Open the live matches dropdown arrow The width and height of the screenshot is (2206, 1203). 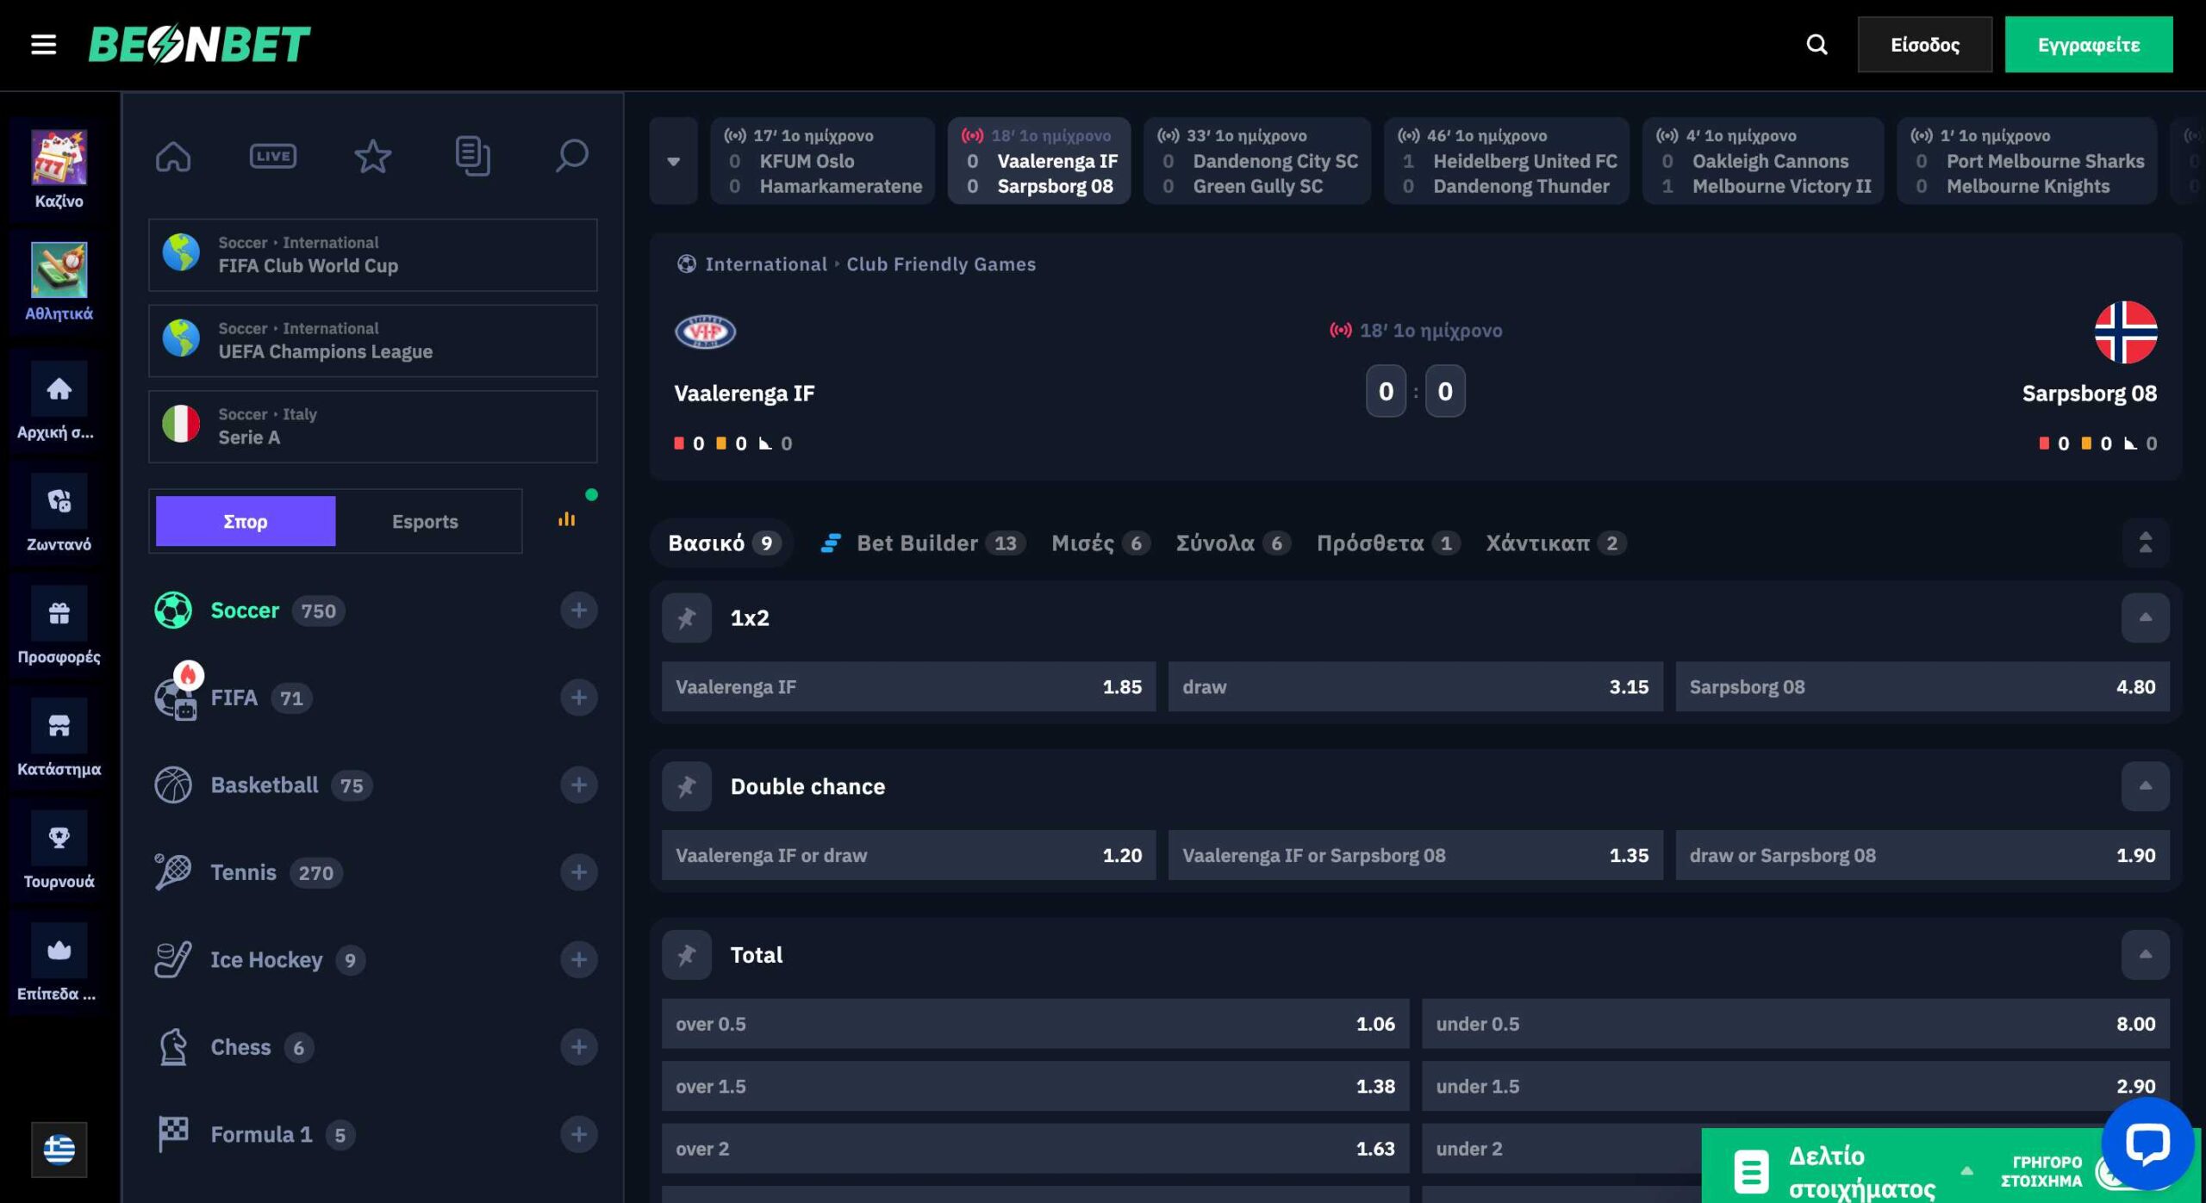(674, 161)
